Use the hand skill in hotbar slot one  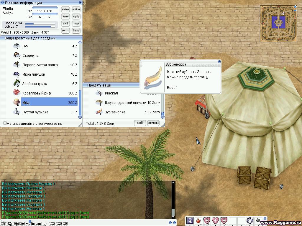coord(190,221)
